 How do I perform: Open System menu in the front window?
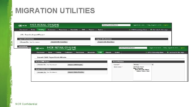pyautogui.click(x=117, y=52)
